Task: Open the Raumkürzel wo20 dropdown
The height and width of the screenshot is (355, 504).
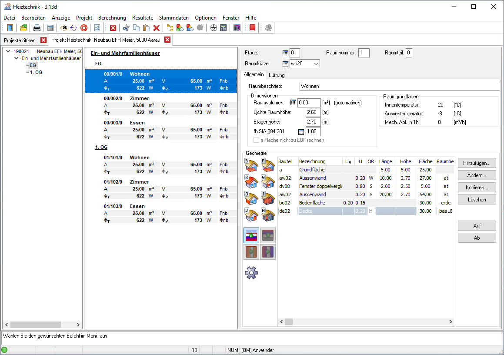Action: click(x=316, y=64)
